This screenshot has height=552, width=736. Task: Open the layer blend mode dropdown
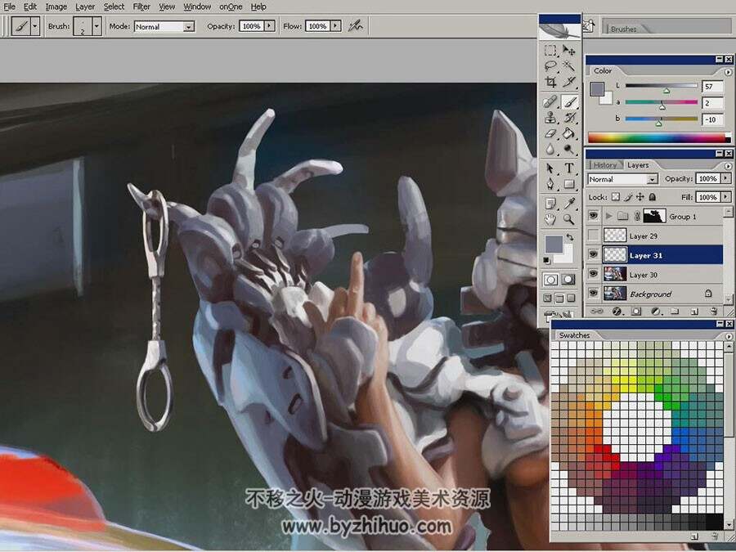tap(652, 179)
